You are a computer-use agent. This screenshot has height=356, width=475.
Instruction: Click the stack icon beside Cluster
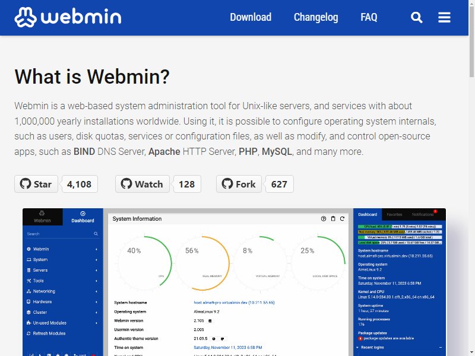(28, 313)
